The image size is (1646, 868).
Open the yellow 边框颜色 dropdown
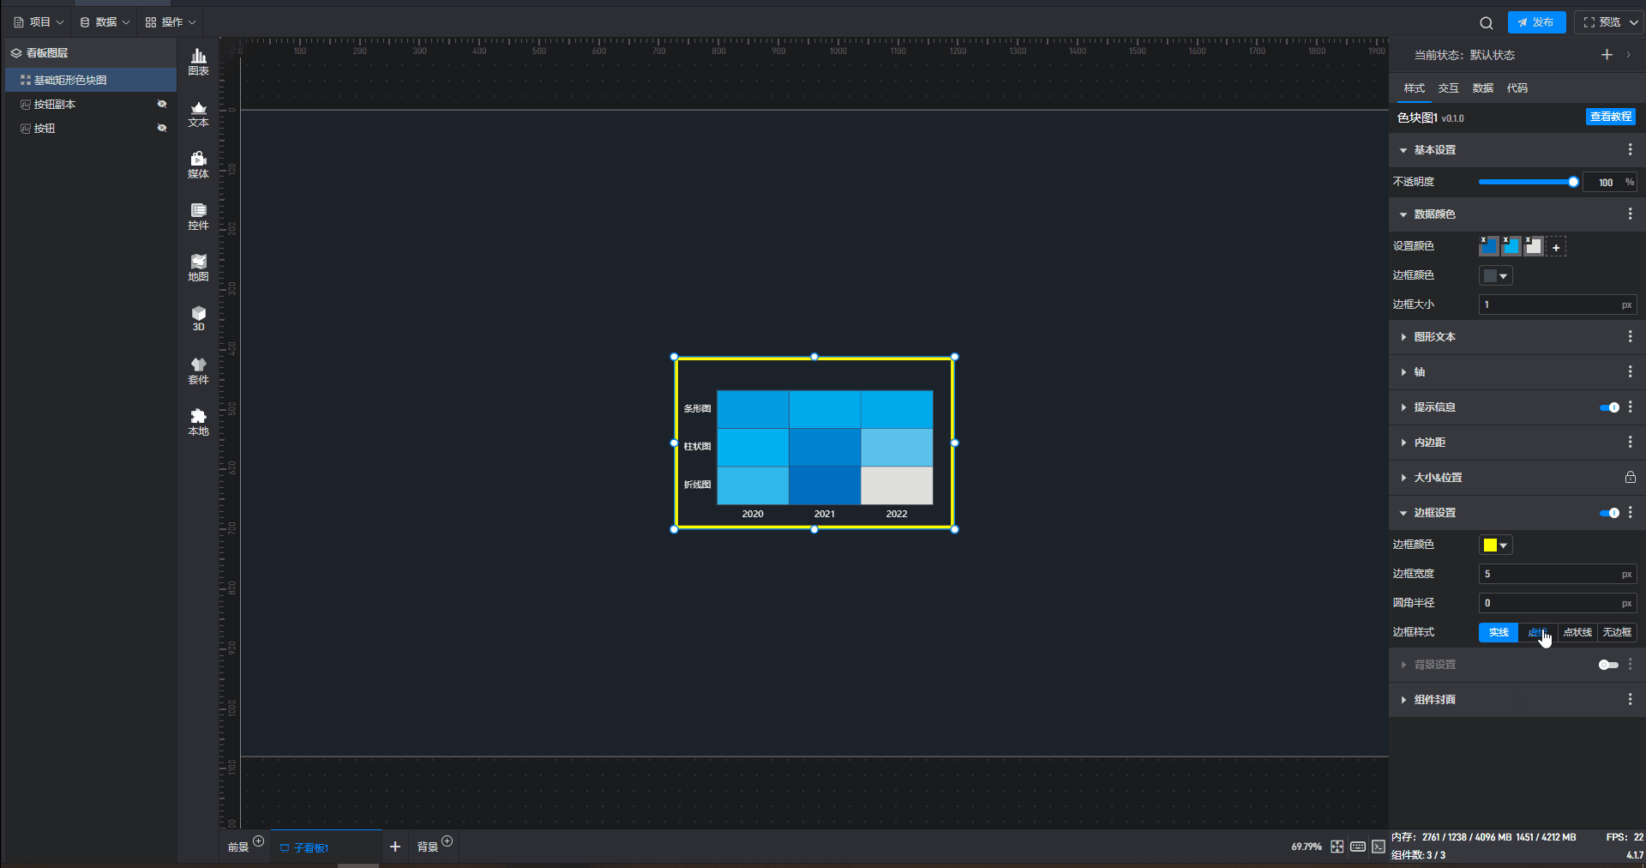(x=1495, y=546)
